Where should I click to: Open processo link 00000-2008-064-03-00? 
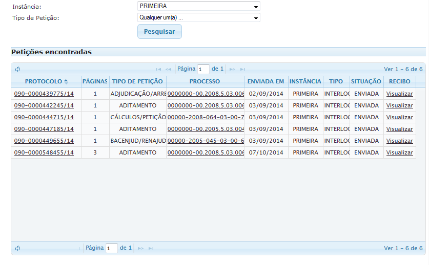(206, 117)
